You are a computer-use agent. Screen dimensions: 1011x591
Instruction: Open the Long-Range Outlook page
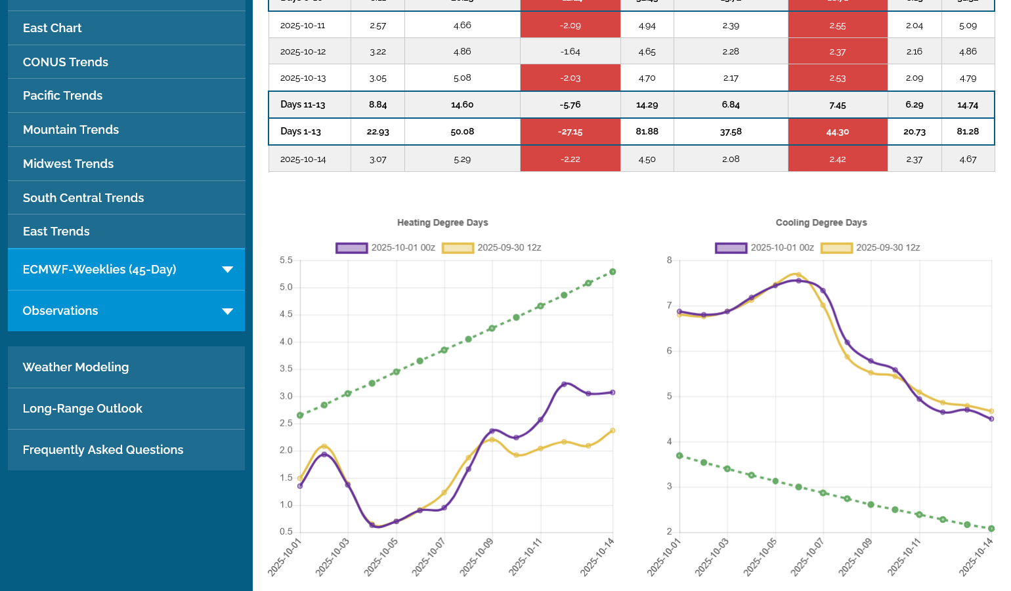[x=83, y=409]
